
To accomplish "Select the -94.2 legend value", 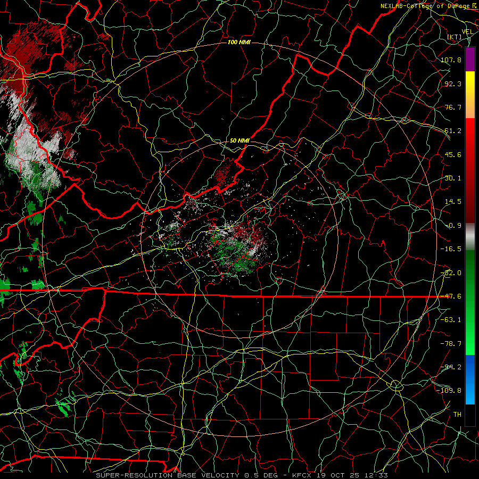I will (451, 367).
